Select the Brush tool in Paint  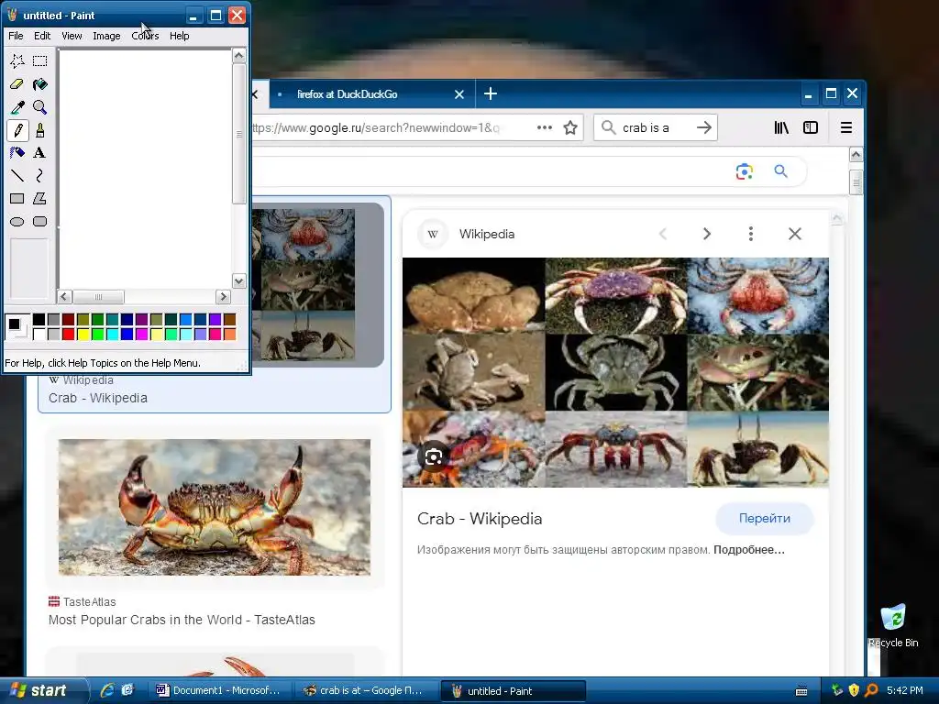(39, 130)
